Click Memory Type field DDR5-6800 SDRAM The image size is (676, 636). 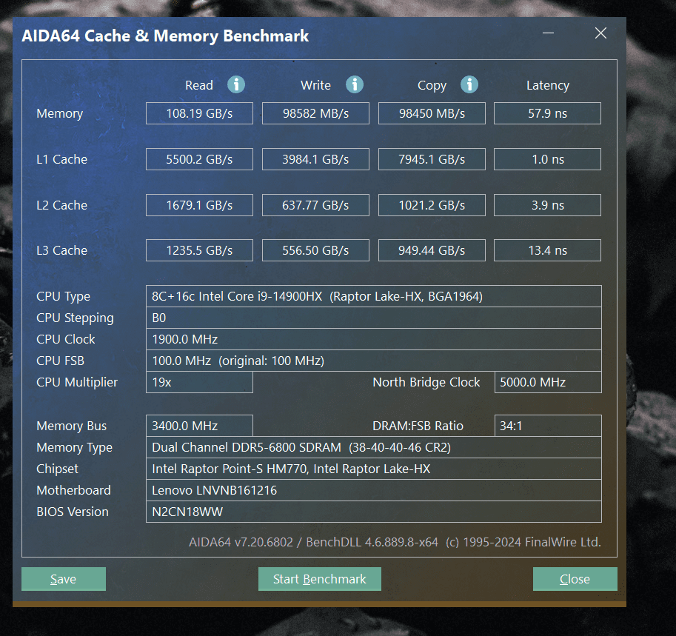pyautogui.click(x=374, y=447)
